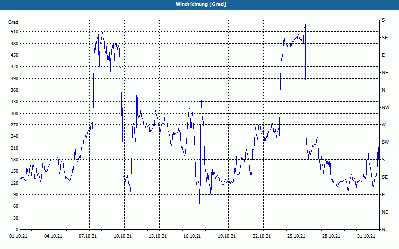
Task: Click the 360 value on the left axis
Action: click(15, 90)
